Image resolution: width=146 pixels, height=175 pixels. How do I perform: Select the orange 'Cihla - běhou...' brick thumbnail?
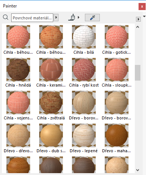point(51,37)
